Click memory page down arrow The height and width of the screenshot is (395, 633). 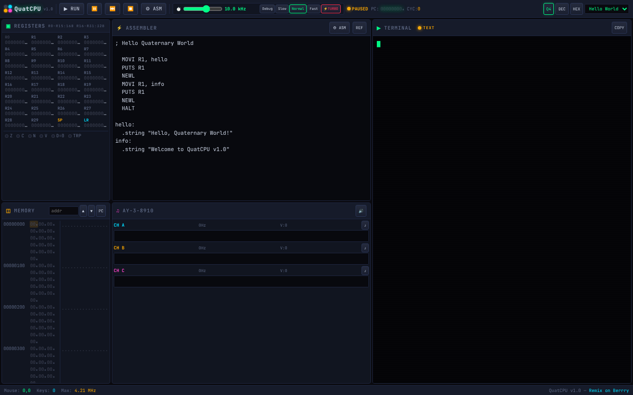91,211
